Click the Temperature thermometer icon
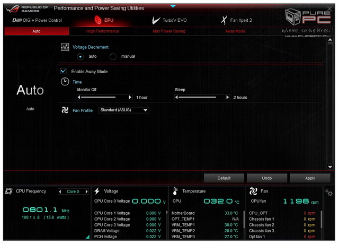 tap(175, 191)
